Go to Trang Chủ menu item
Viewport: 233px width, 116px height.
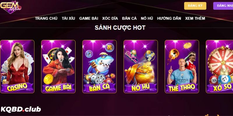coord(46,18)
